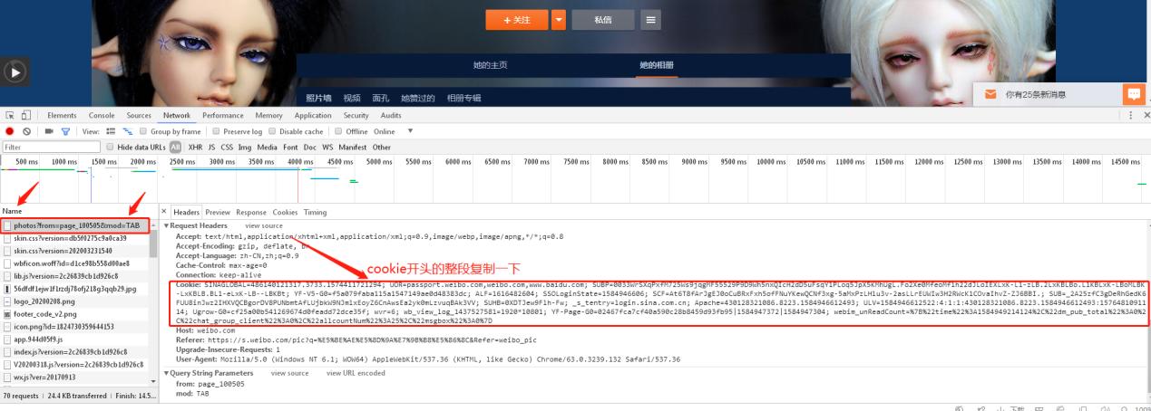Show the request Response tab
The width and height of the screenshot is (1151, 411).
pyautogui.click(x=251, y=212)
